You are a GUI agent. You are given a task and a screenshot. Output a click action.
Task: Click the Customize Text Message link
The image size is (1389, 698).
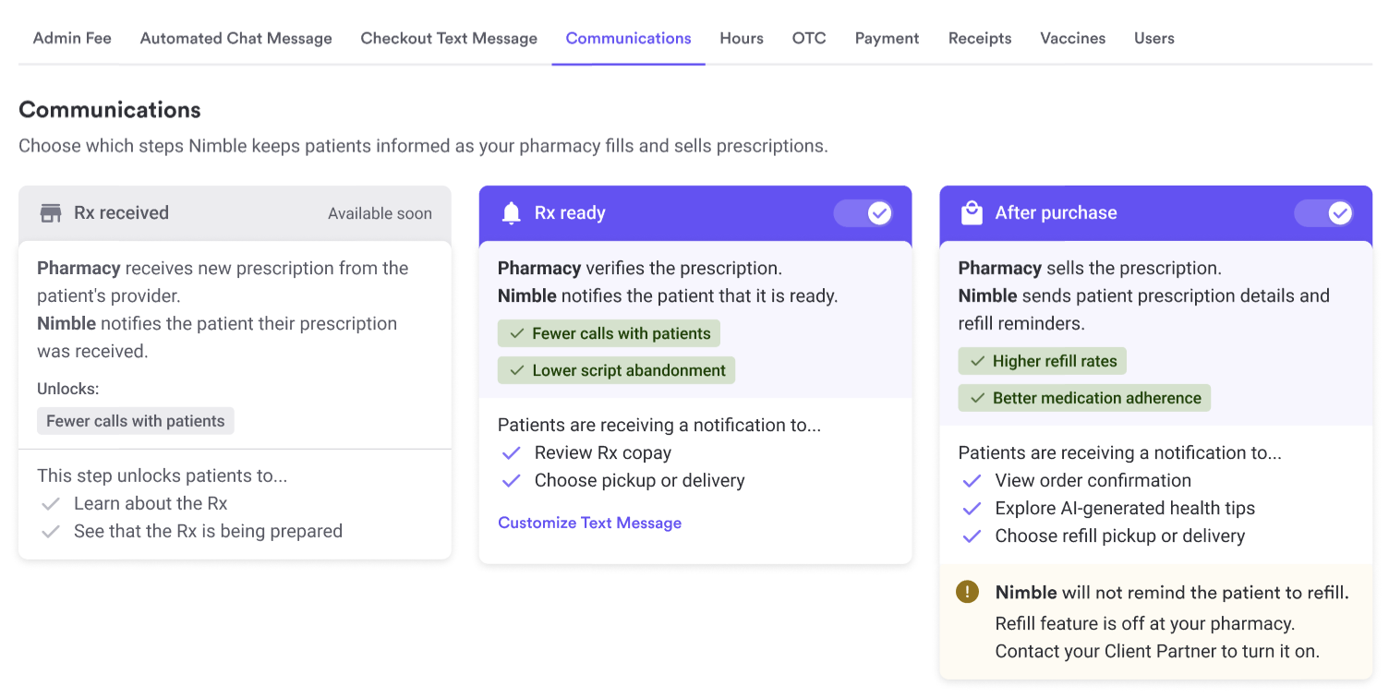tap(589, 523)
